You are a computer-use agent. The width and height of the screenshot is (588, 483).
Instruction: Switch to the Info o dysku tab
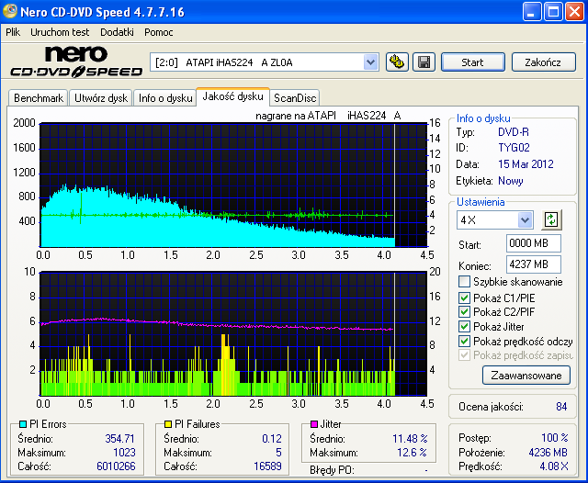click(165, 98)
